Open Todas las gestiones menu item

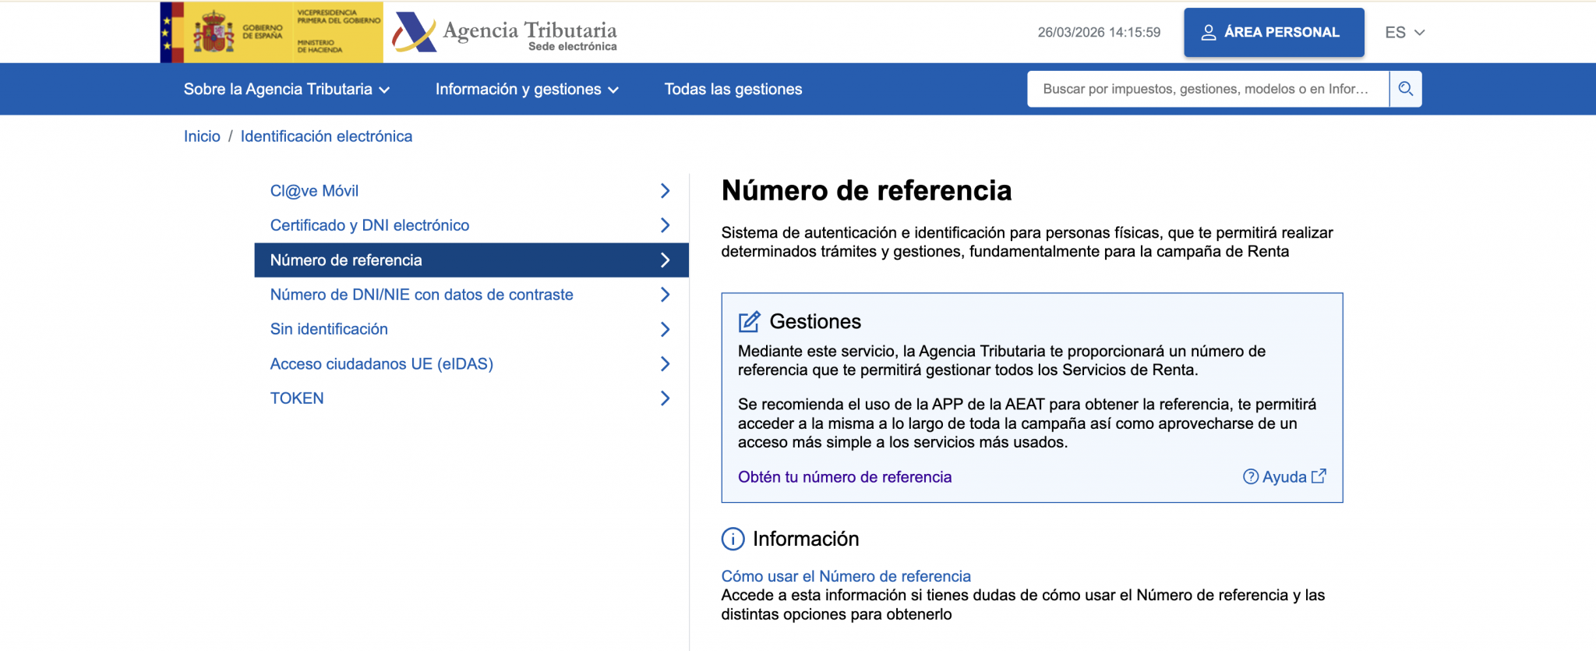coord(733,89)
